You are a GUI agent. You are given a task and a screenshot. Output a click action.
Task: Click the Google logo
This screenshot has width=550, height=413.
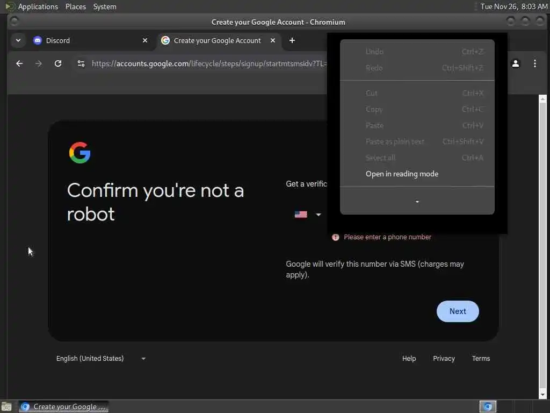(x=80, y=153)
